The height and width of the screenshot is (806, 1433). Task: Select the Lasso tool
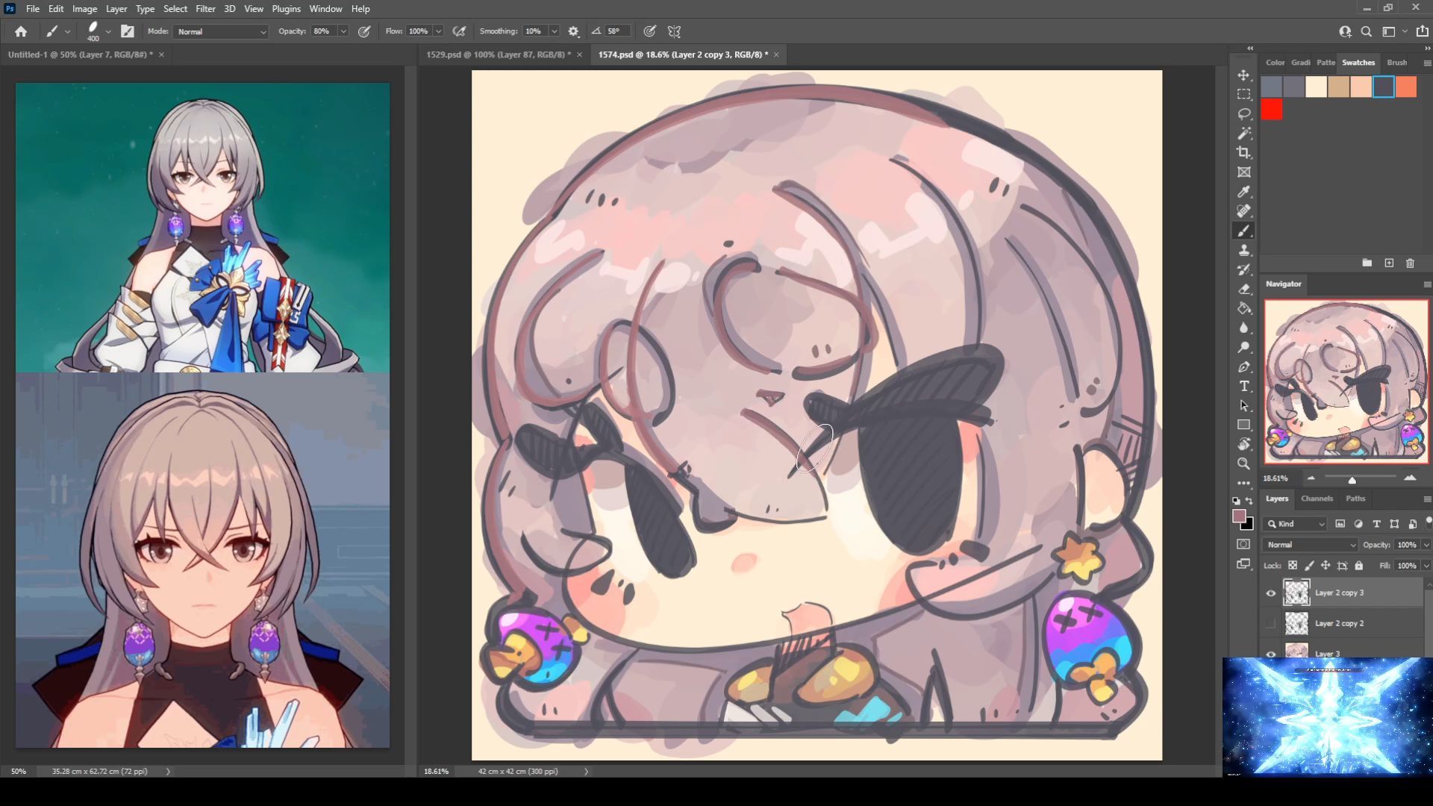(x=1243, y=114)
